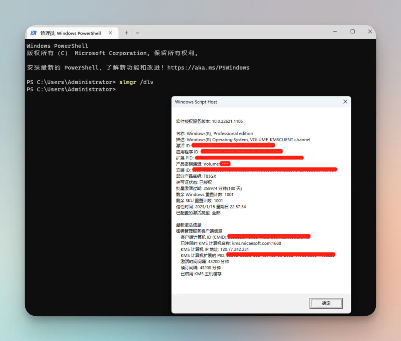Click the 剩余 Windows 重置计数 1001 line
This screenshot has height=341, width=401.
(205, 194)
